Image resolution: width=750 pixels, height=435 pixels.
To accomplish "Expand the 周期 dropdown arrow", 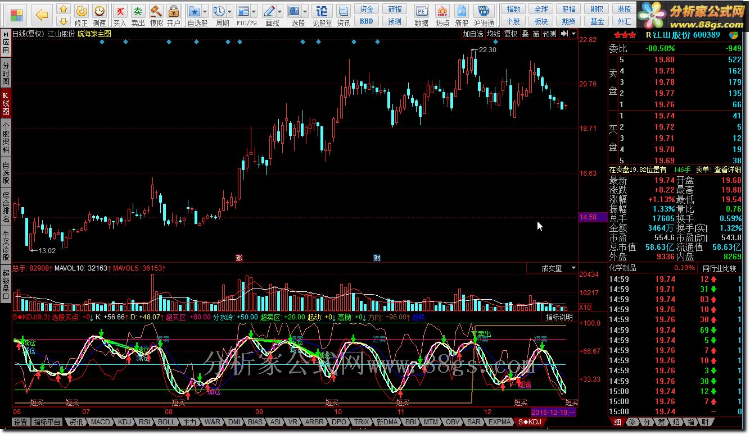I will click(229, 12).
